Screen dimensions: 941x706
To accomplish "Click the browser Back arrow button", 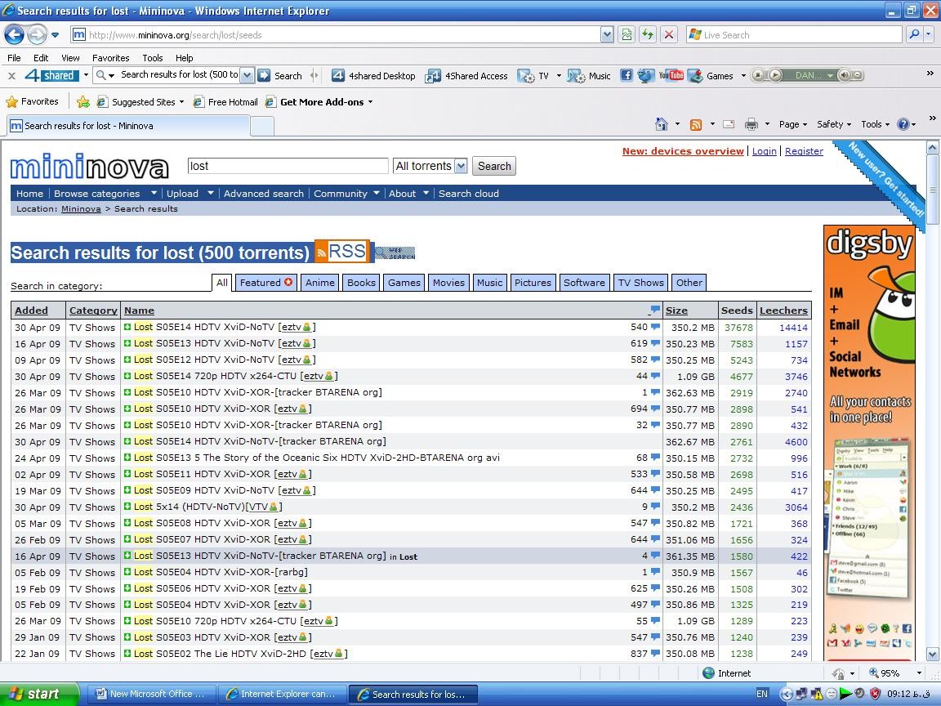I will coord(15,35).
